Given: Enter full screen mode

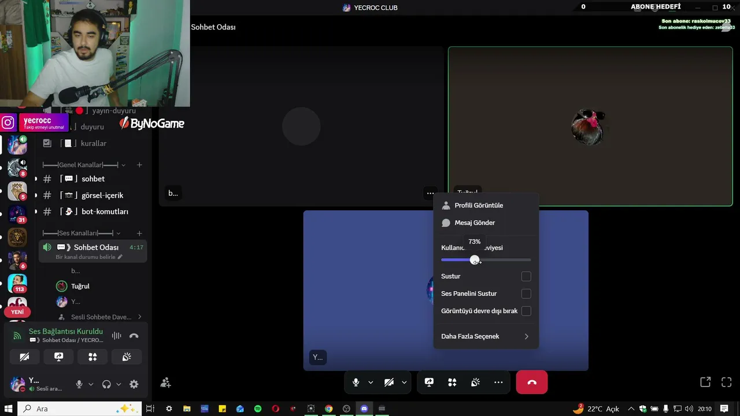Looking at the screenshot, I should [x=727, y=382].
